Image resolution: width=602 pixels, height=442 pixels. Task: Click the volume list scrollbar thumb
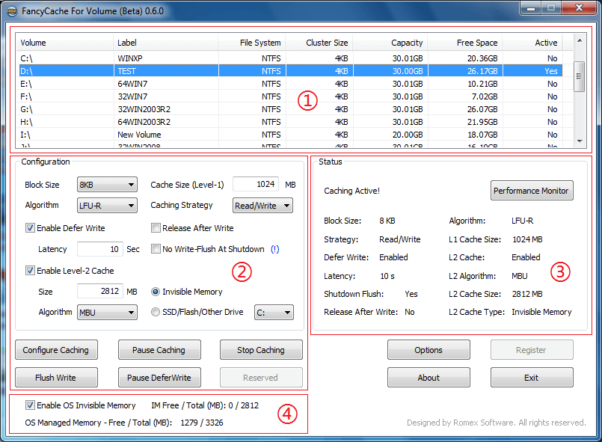(580, 76)
